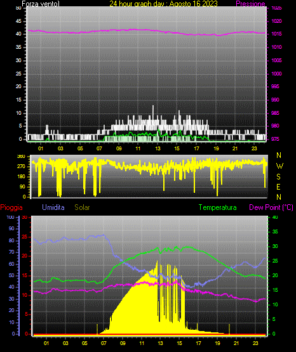The height and width of the screenshot is (352, 296).
Task: Click the tallest white wind gust spike
Action: [153, 112]
